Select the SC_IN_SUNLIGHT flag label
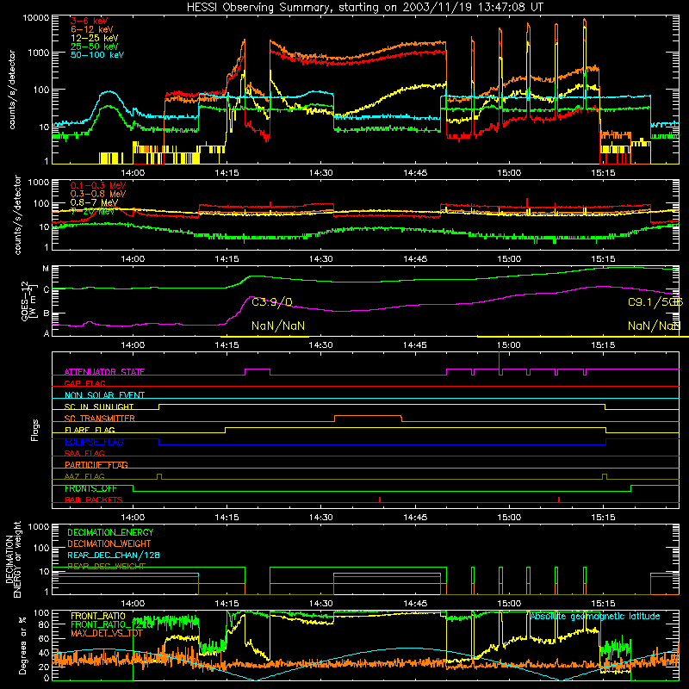 99,407
